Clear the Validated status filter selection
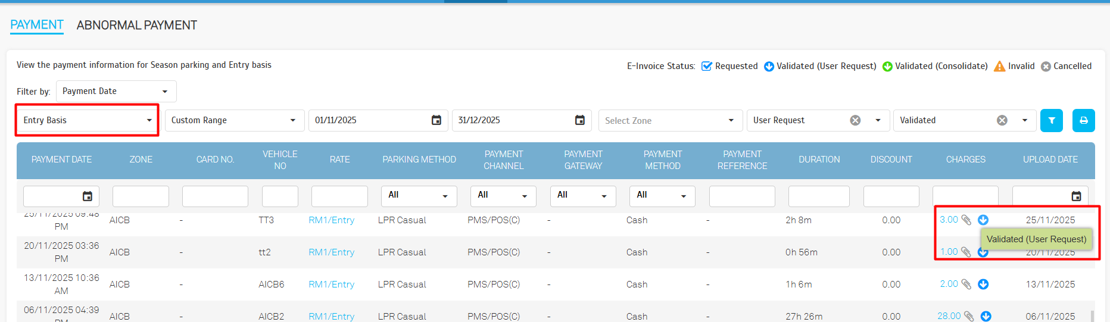 click(1002, 120)
